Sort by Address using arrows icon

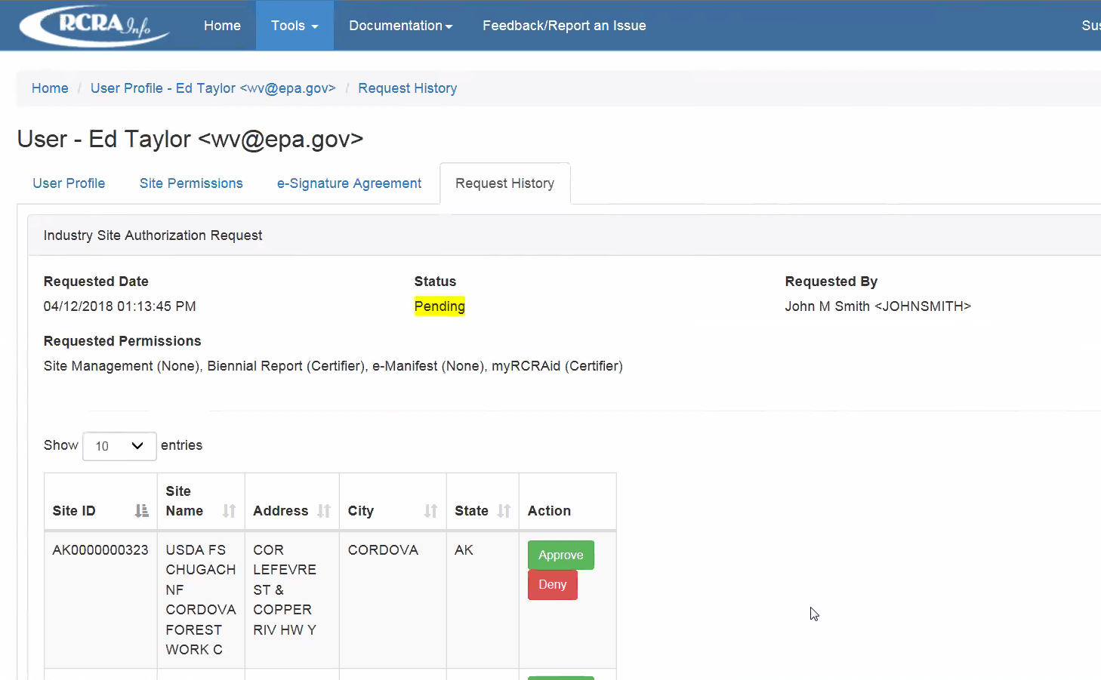coord(324,511)
